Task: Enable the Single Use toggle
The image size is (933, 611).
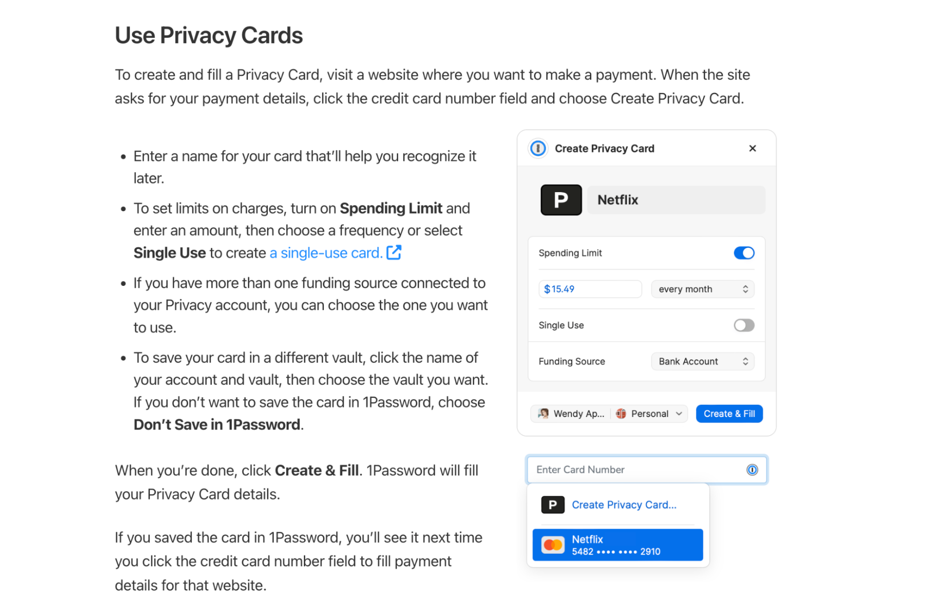Action: (744, 325)
